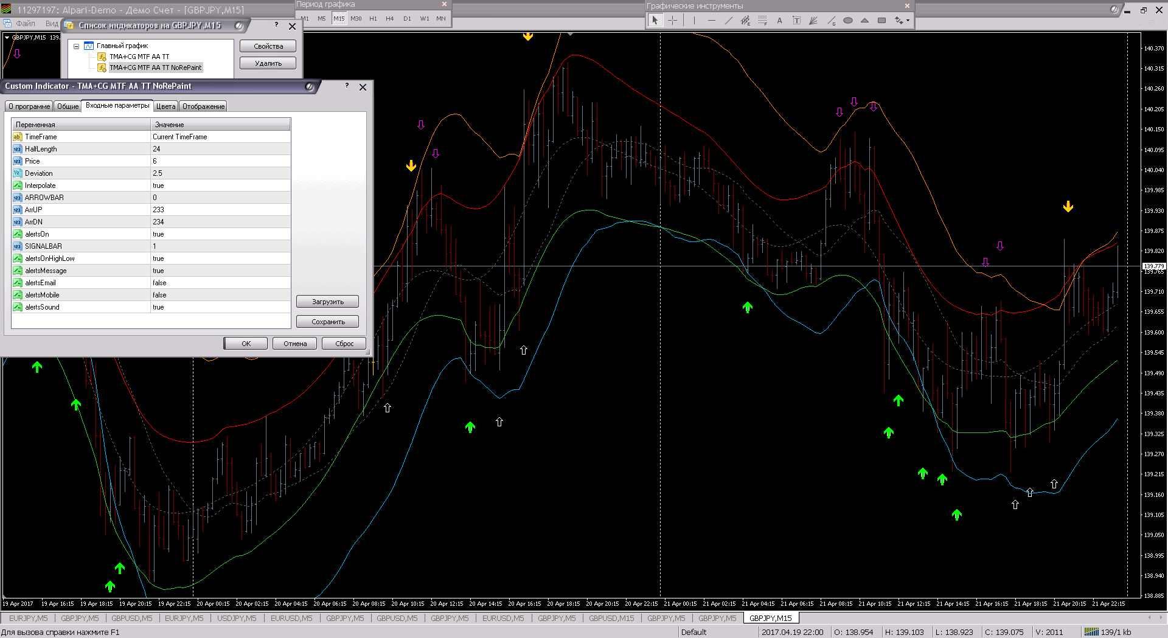Image resolution: width=1168 pixels, height=638 pixels.
Task: Expand the GBPJPY,M15 chart triangle menu
Action: [x=7, y=37]
